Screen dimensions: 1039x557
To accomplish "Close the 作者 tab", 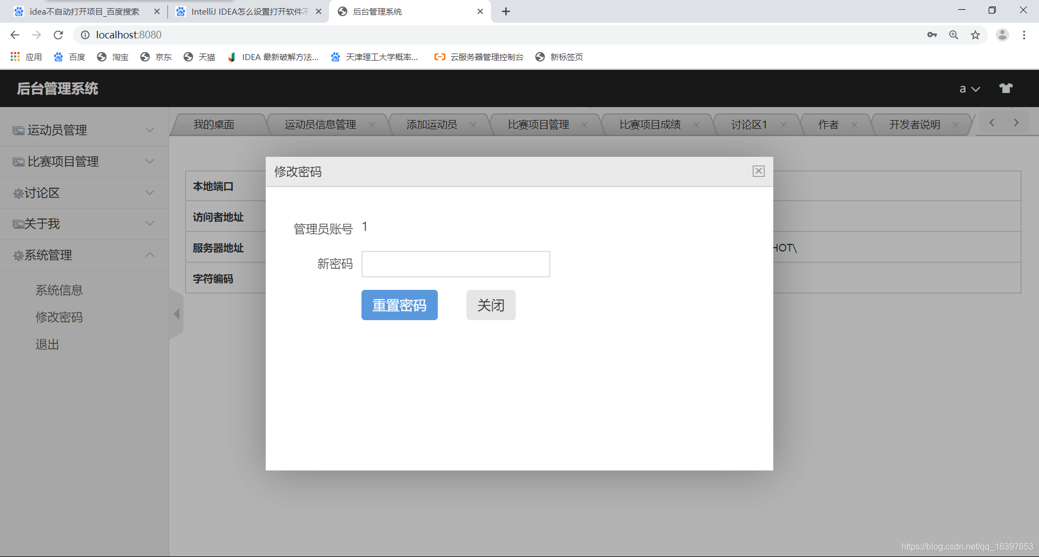I will click(x=854, y=125).
